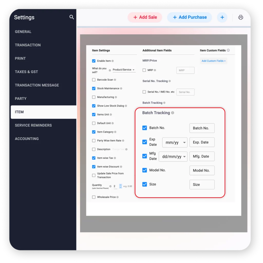Open the Product/Service dropdown

pos(124,70)
